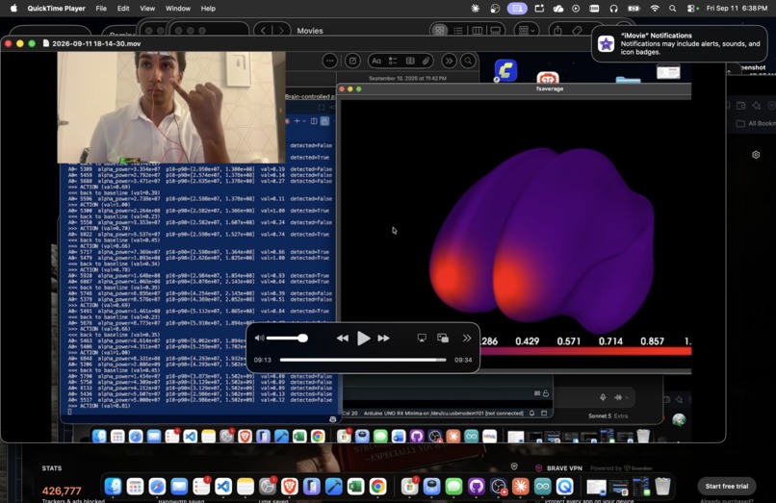Click the QuickTime playback progress scrubber
This screenshot has width=776, height=503.
(363, 360)
